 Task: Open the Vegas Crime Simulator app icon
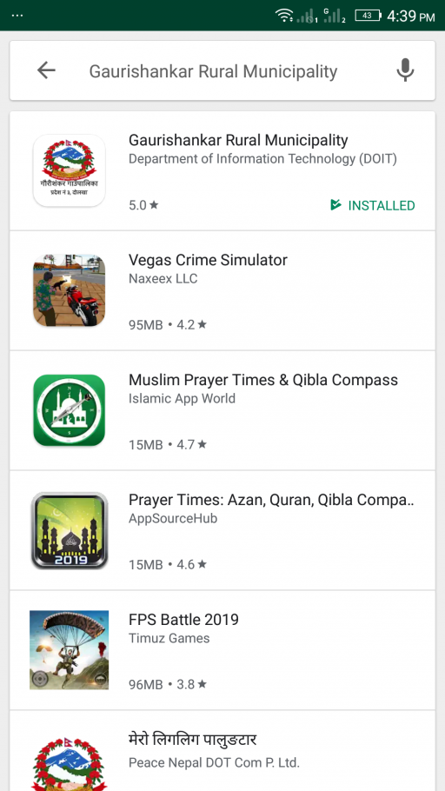(70, 290)
